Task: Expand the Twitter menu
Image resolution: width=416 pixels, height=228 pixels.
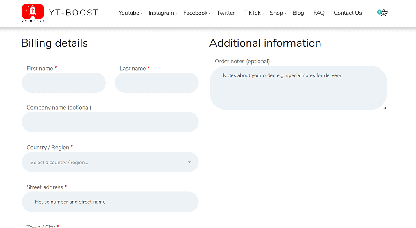Action: pyautogui.click(x=227, y=13)
